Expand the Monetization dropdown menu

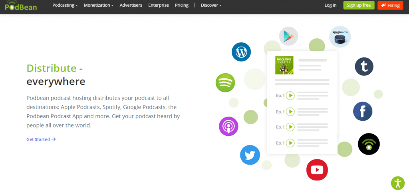coord(99,5)
